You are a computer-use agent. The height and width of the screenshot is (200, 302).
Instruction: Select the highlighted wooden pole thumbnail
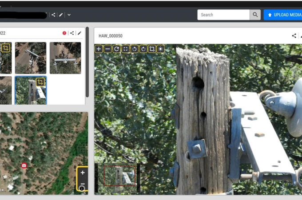30,90
